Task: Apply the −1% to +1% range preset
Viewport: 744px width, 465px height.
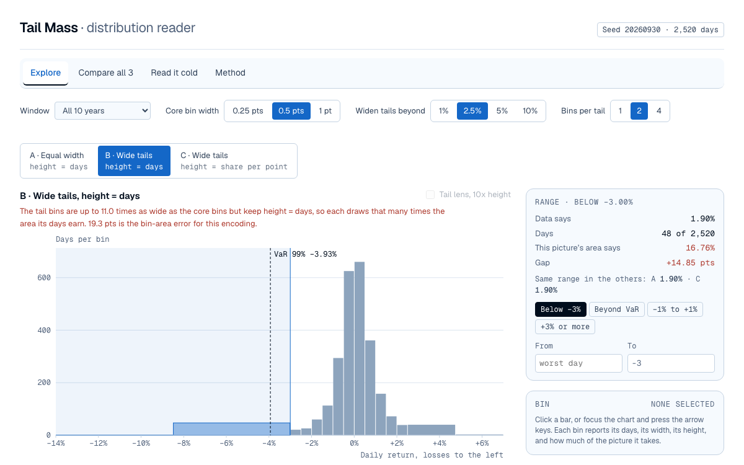Action: click(675, 309)
